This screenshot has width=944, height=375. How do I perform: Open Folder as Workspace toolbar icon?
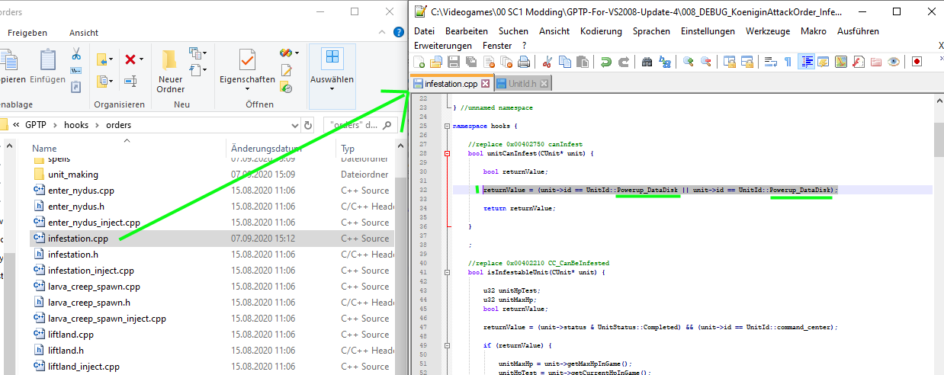[x=876, y=62]
